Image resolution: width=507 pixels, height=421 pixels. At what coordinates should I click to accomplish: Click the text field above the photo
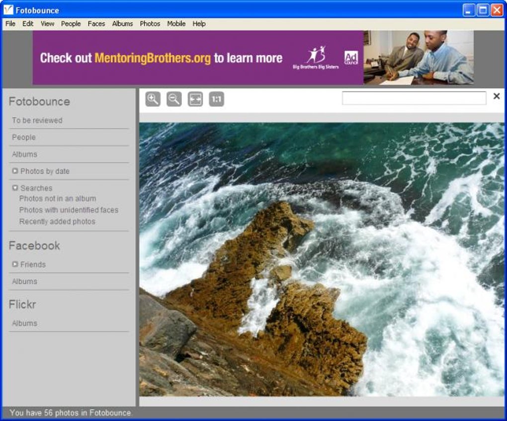(x=414, y=98)
